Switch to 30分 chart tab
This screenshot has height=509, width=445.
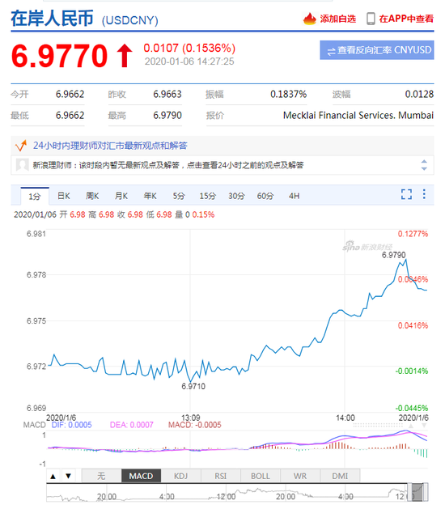click(x=236, y=196)
